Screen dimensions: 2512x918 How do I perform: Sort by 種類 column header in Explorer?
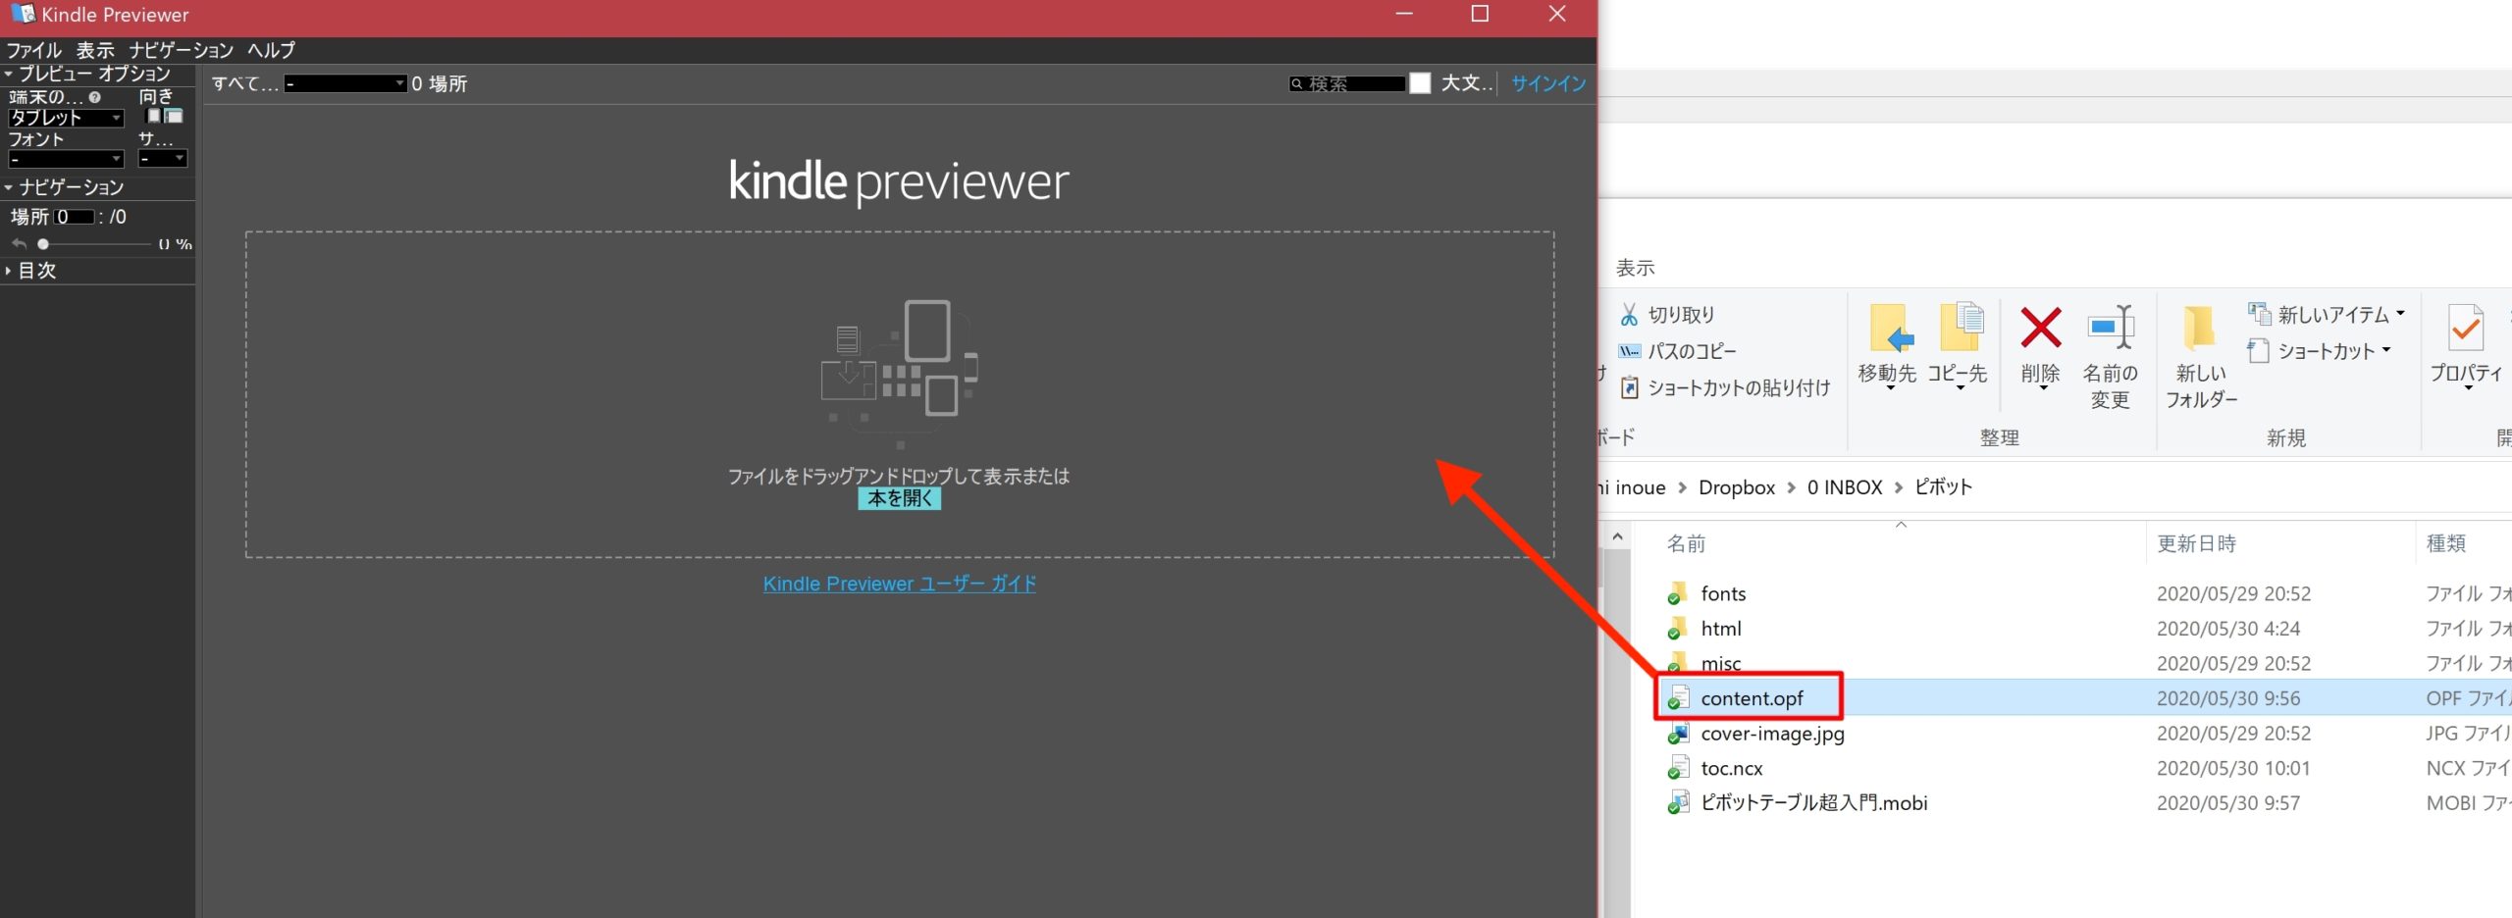[x=2446, y=543]
